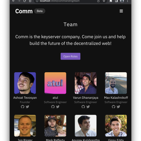
Task: Click the Beta badge
Action: pos(39,11)
